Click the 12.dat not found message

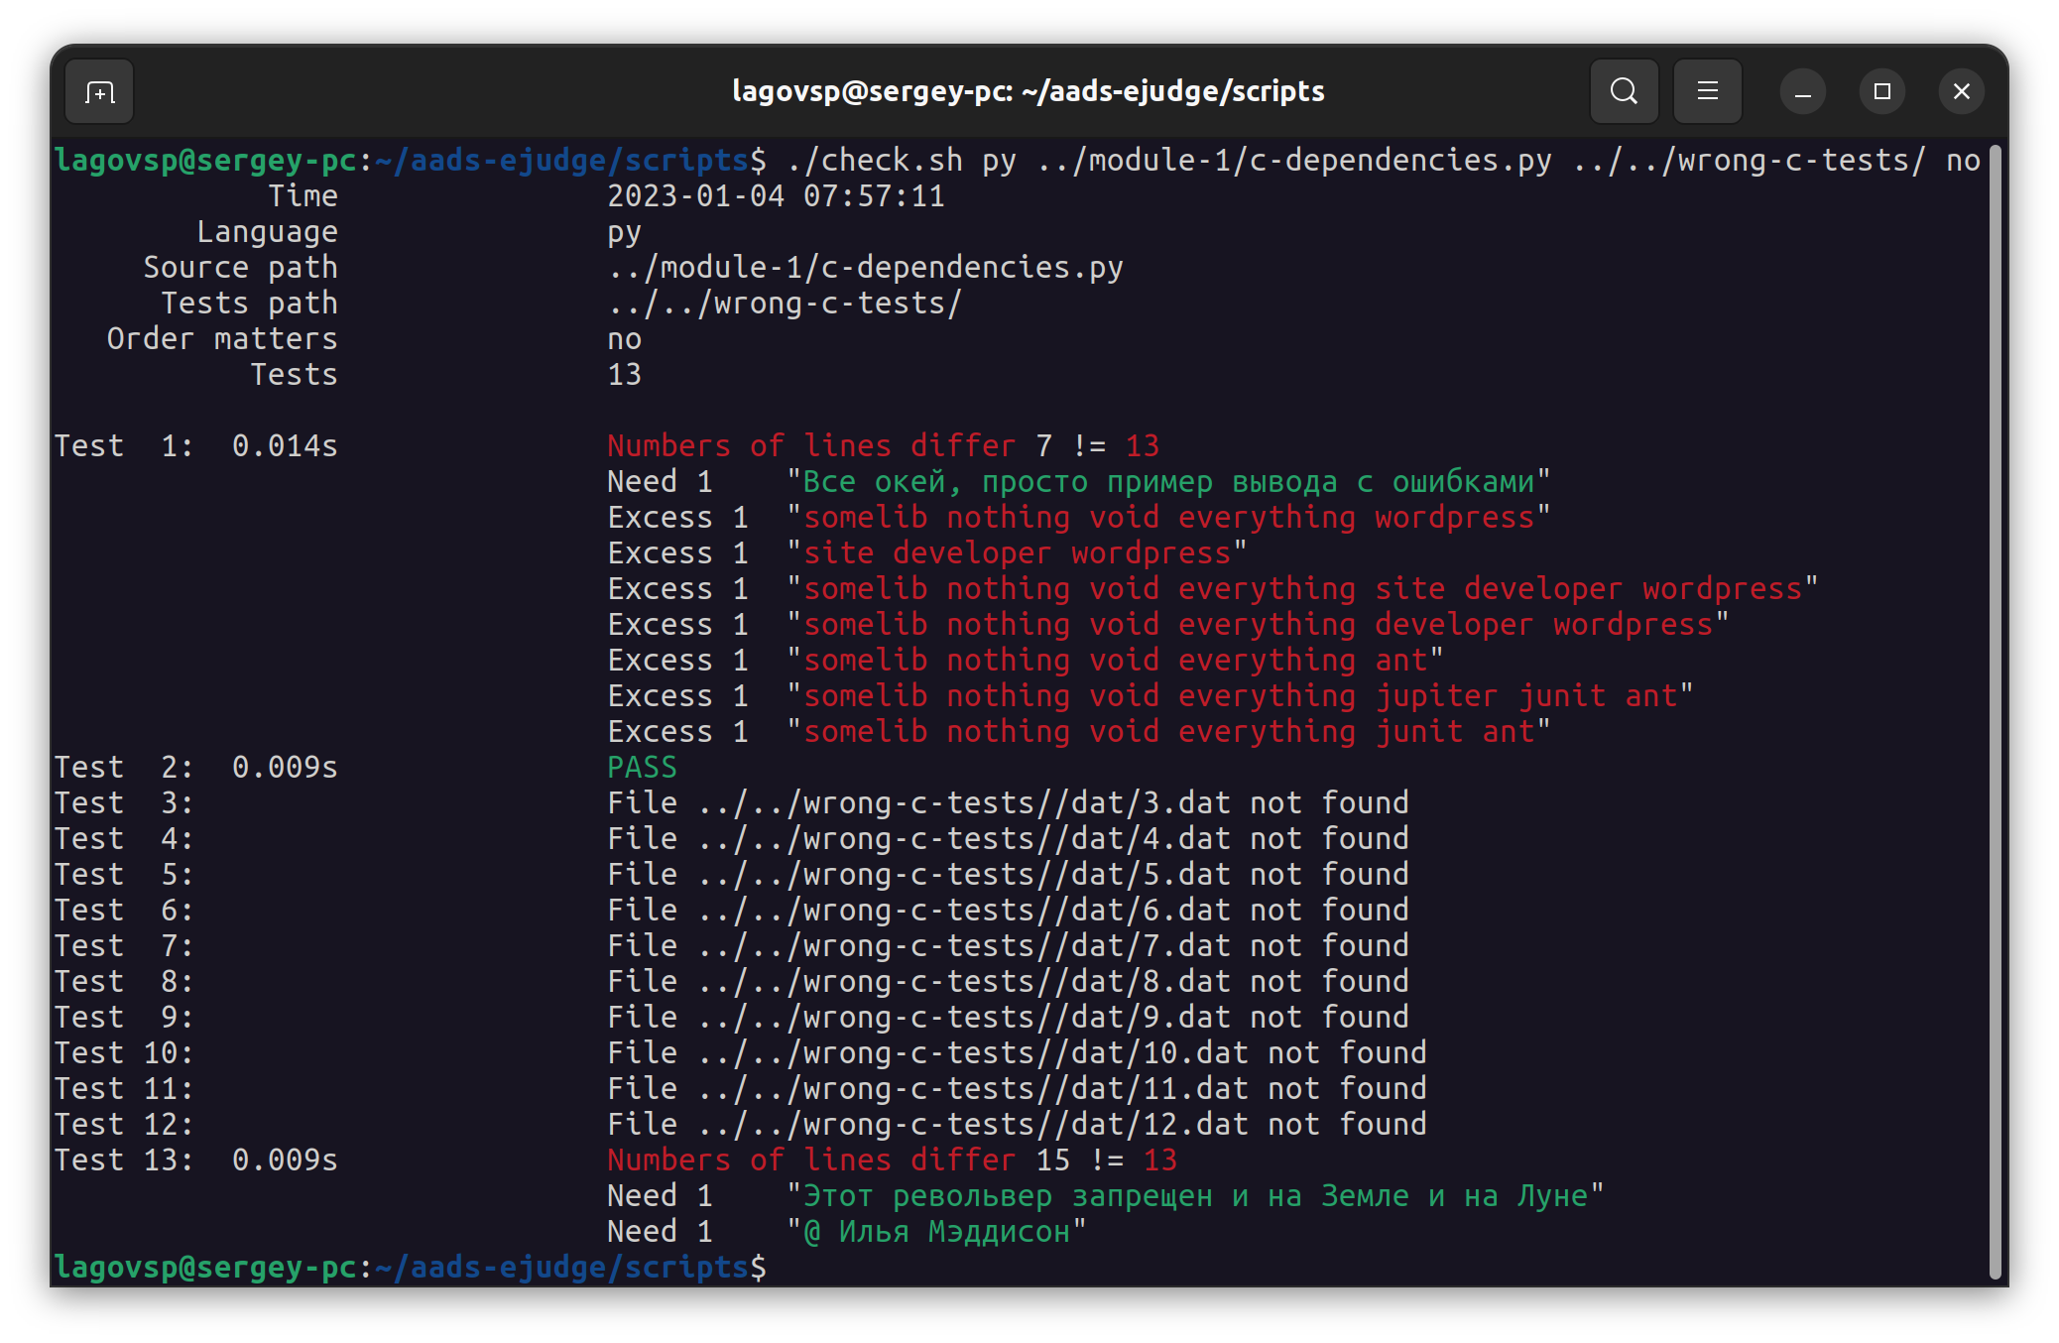pyautogui.click(x=1017, y=1125)
